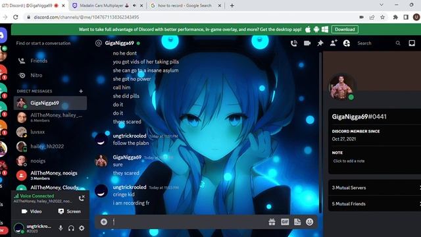
Task: Start a video call in the header
Action: pos(307,43)
